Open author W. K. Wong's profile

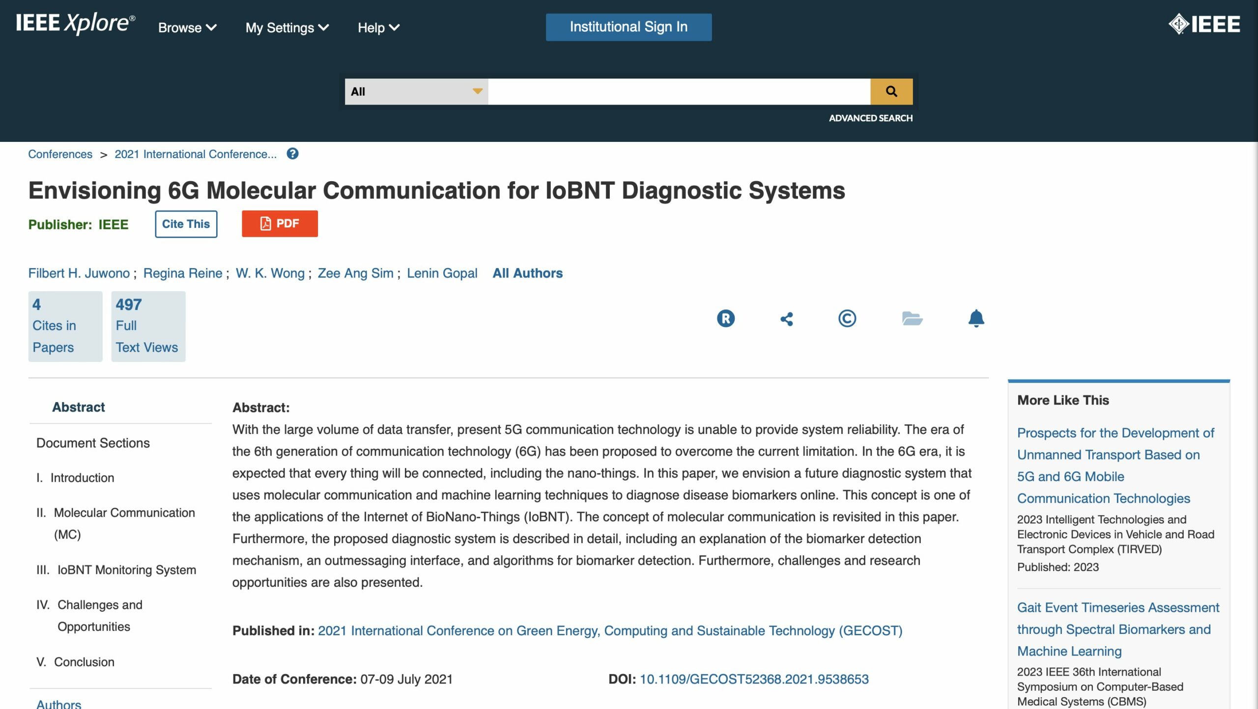click(x=270, y=273)
